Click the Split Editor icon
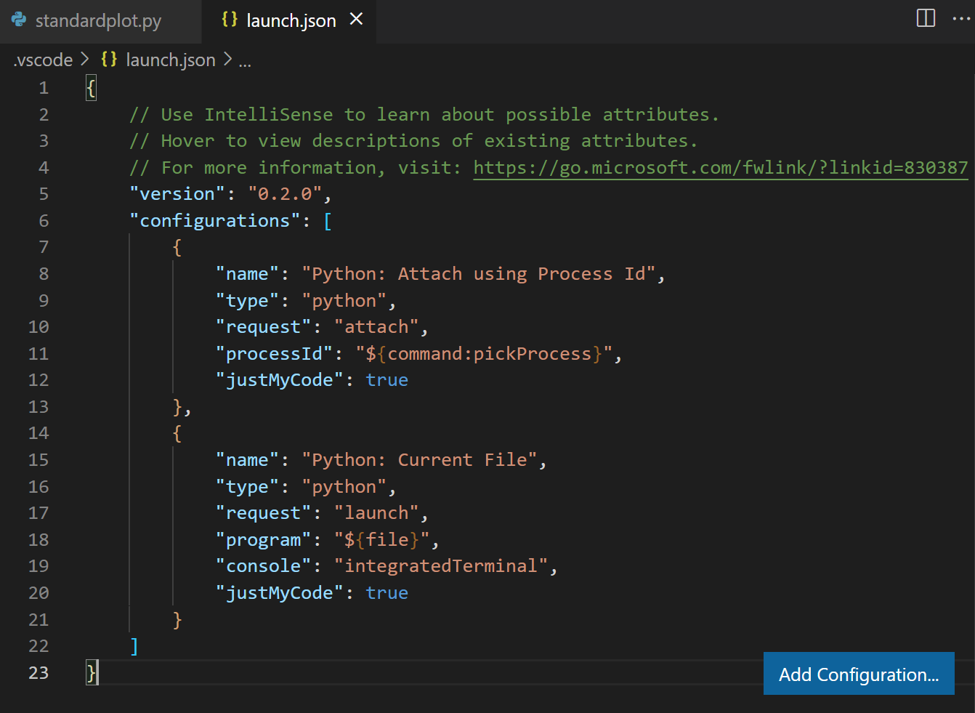The image size is (975, 713). pyautogui.click(x=926, y=18)
